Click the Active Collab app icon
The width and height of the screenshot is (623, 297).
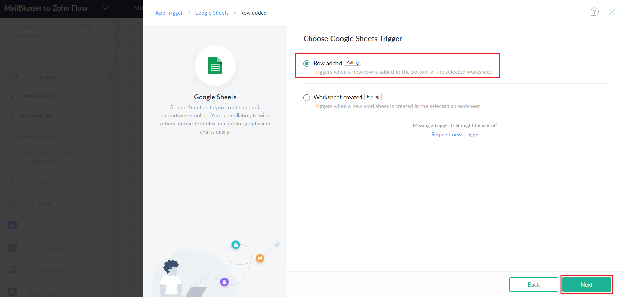(13, 226)
